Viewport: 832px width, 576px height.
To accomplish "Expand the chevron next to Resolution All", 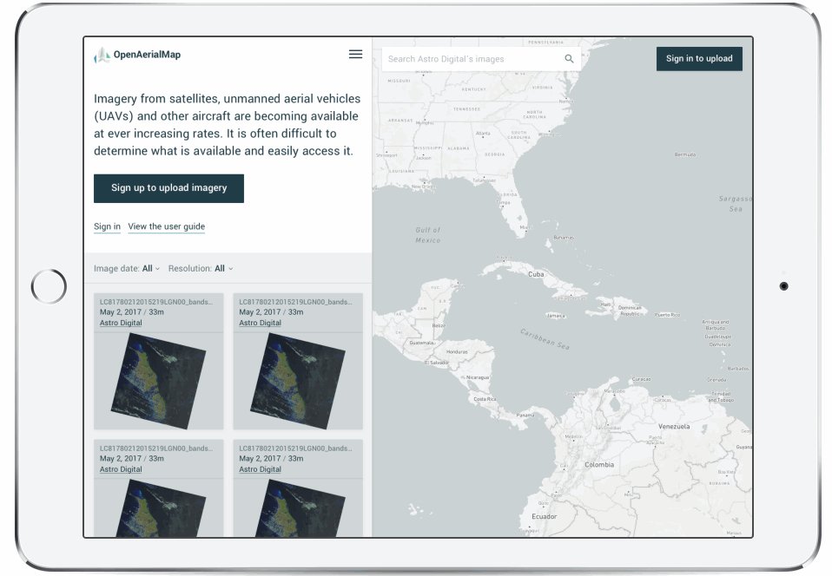I will [232, 268].
